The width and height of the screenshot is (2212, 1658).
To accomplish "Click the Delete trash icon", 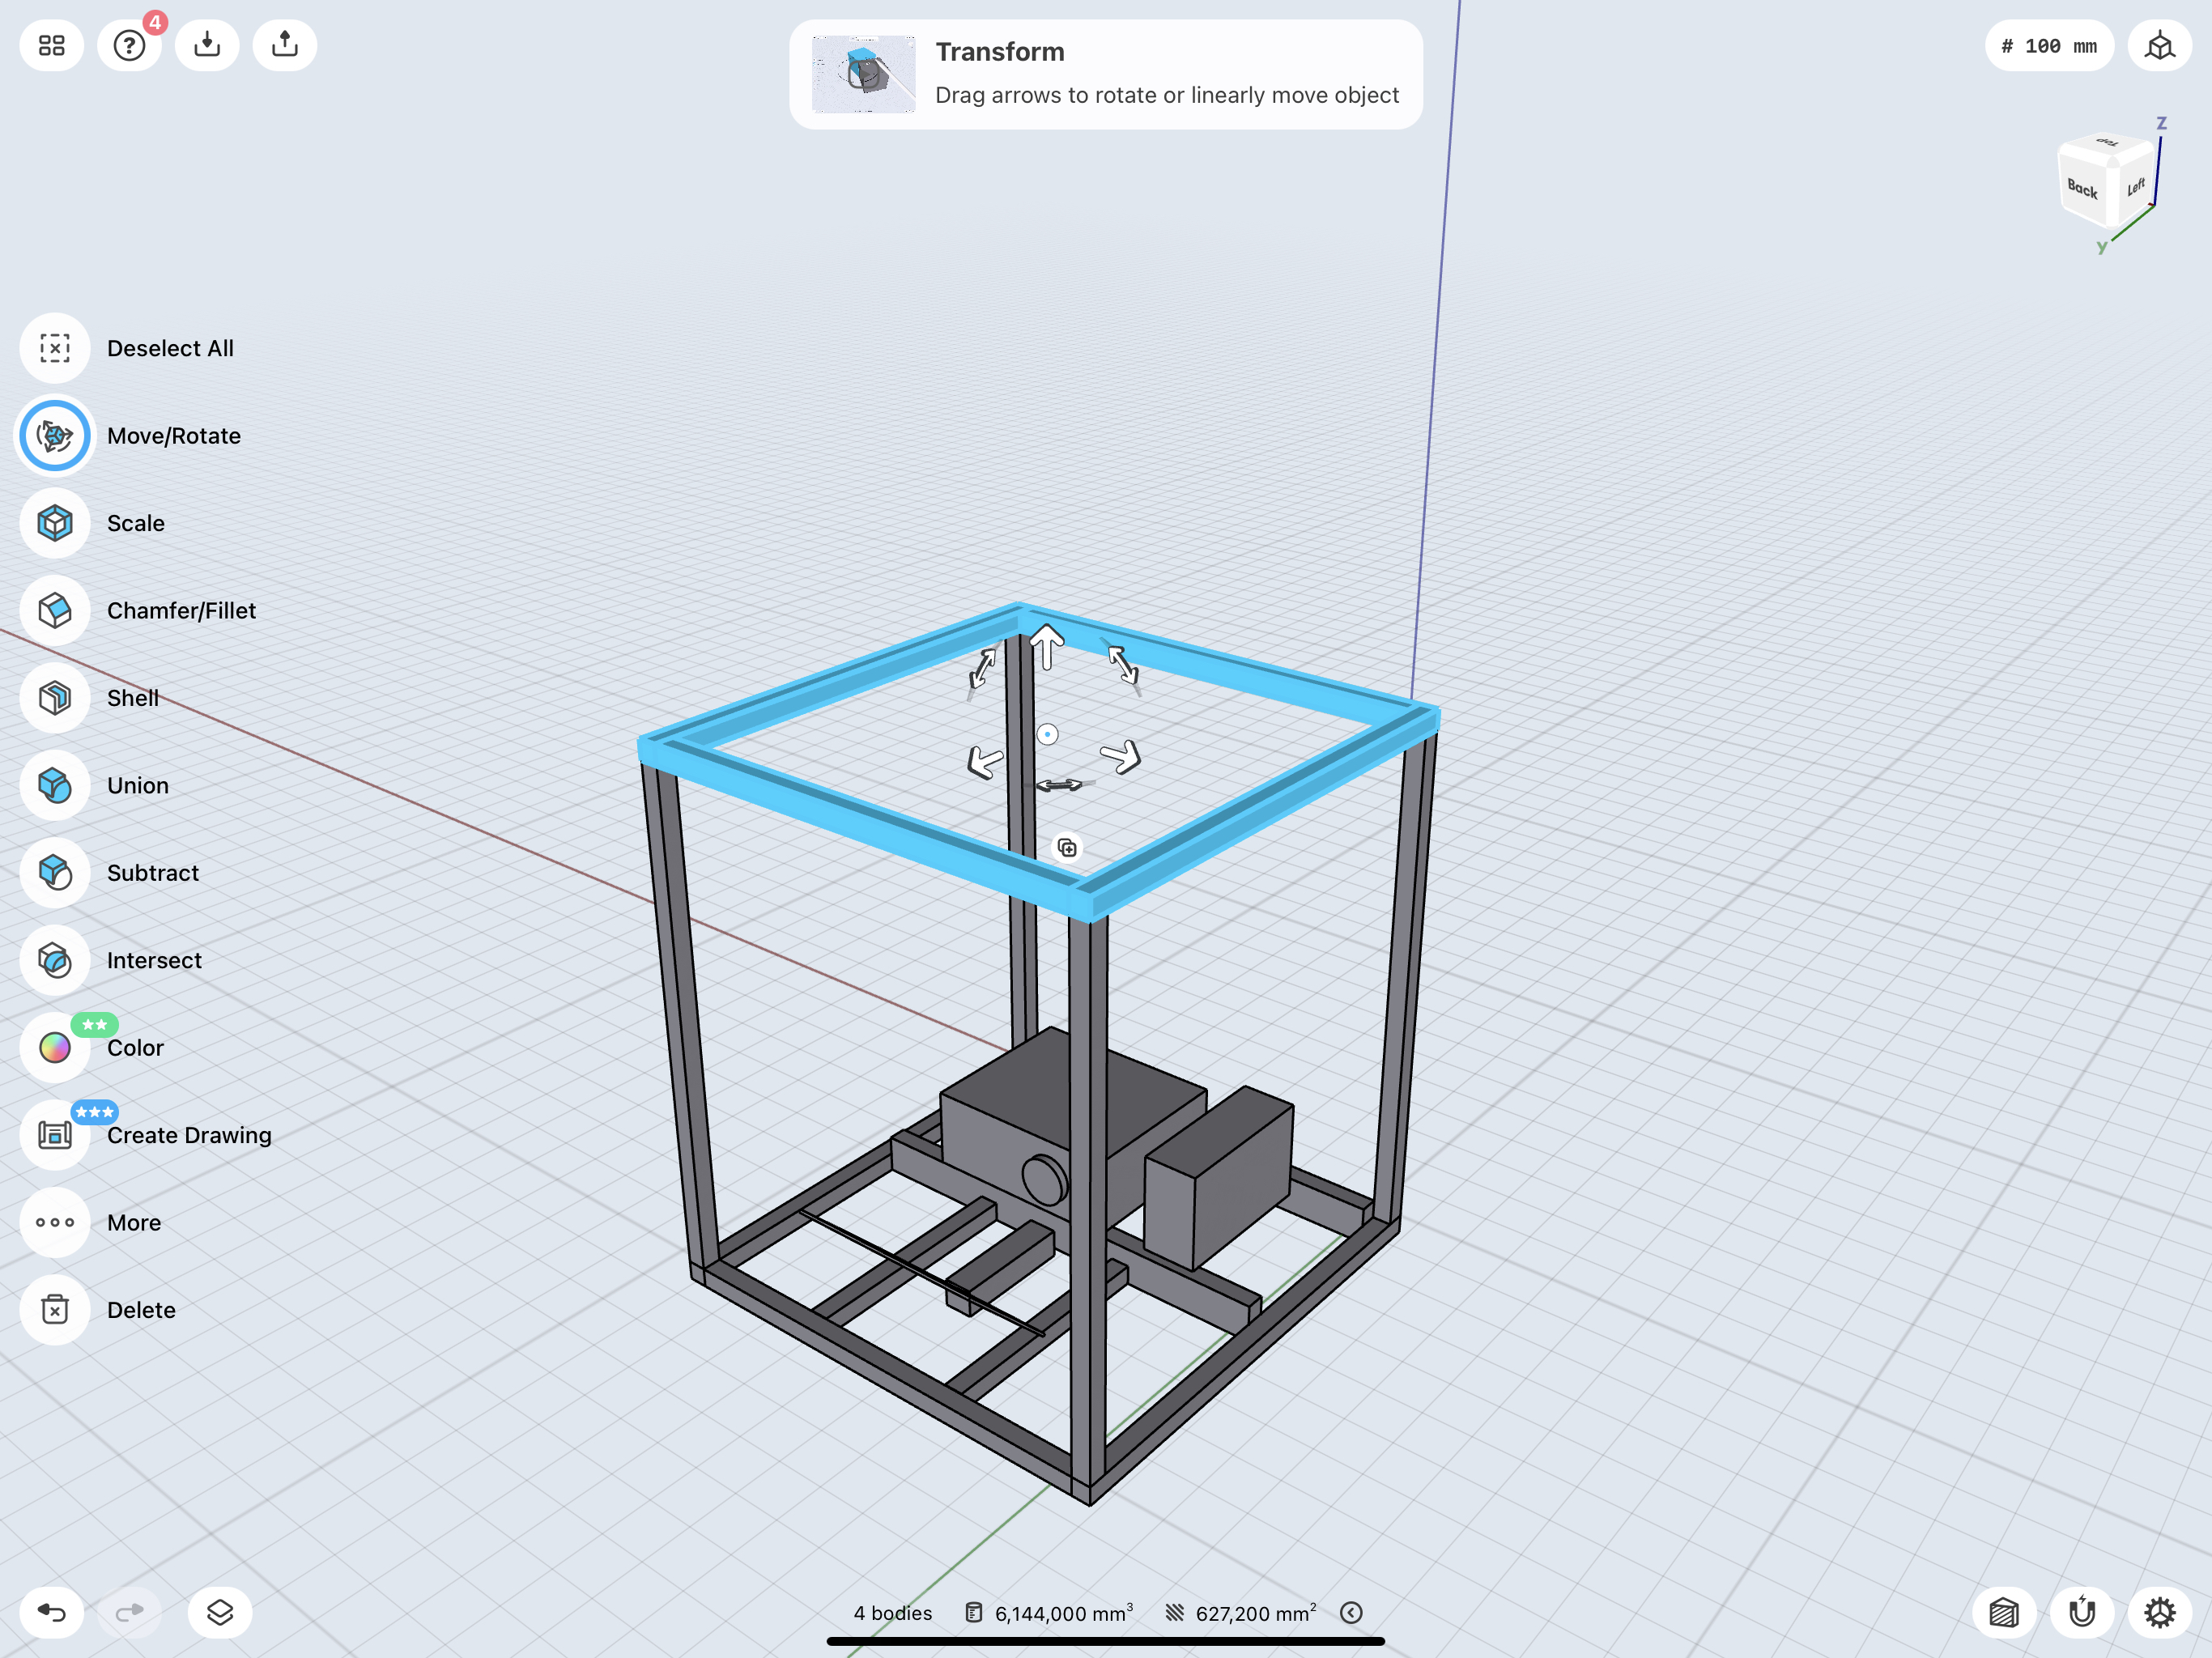I will pyautogui.click(x=55, y=1310).
